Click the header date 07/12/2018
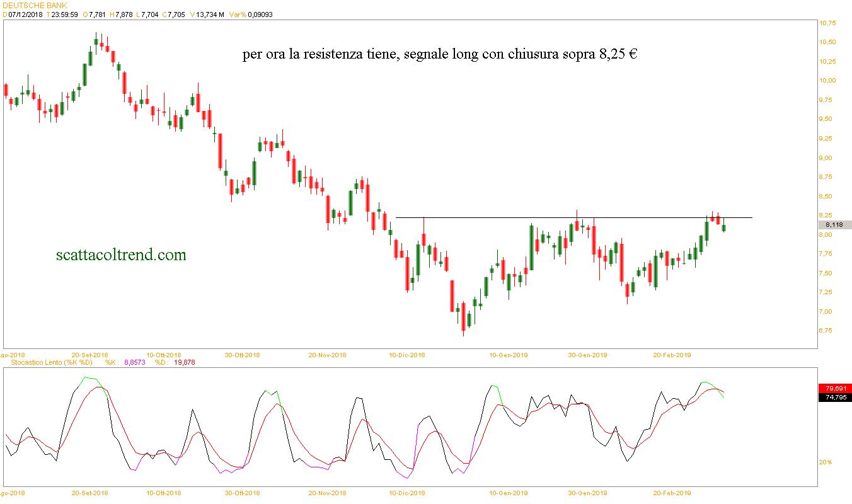Viewport: 852px width, 504px height. coord(25,14)
